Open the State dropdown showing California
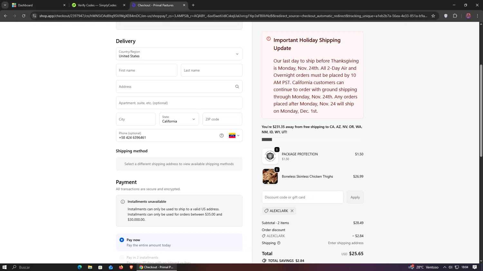Viewport: 483px width, 271px height. coord(179,119)
